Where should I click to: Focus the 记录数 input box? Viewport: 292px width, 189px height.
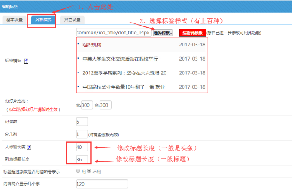[82, 122]
